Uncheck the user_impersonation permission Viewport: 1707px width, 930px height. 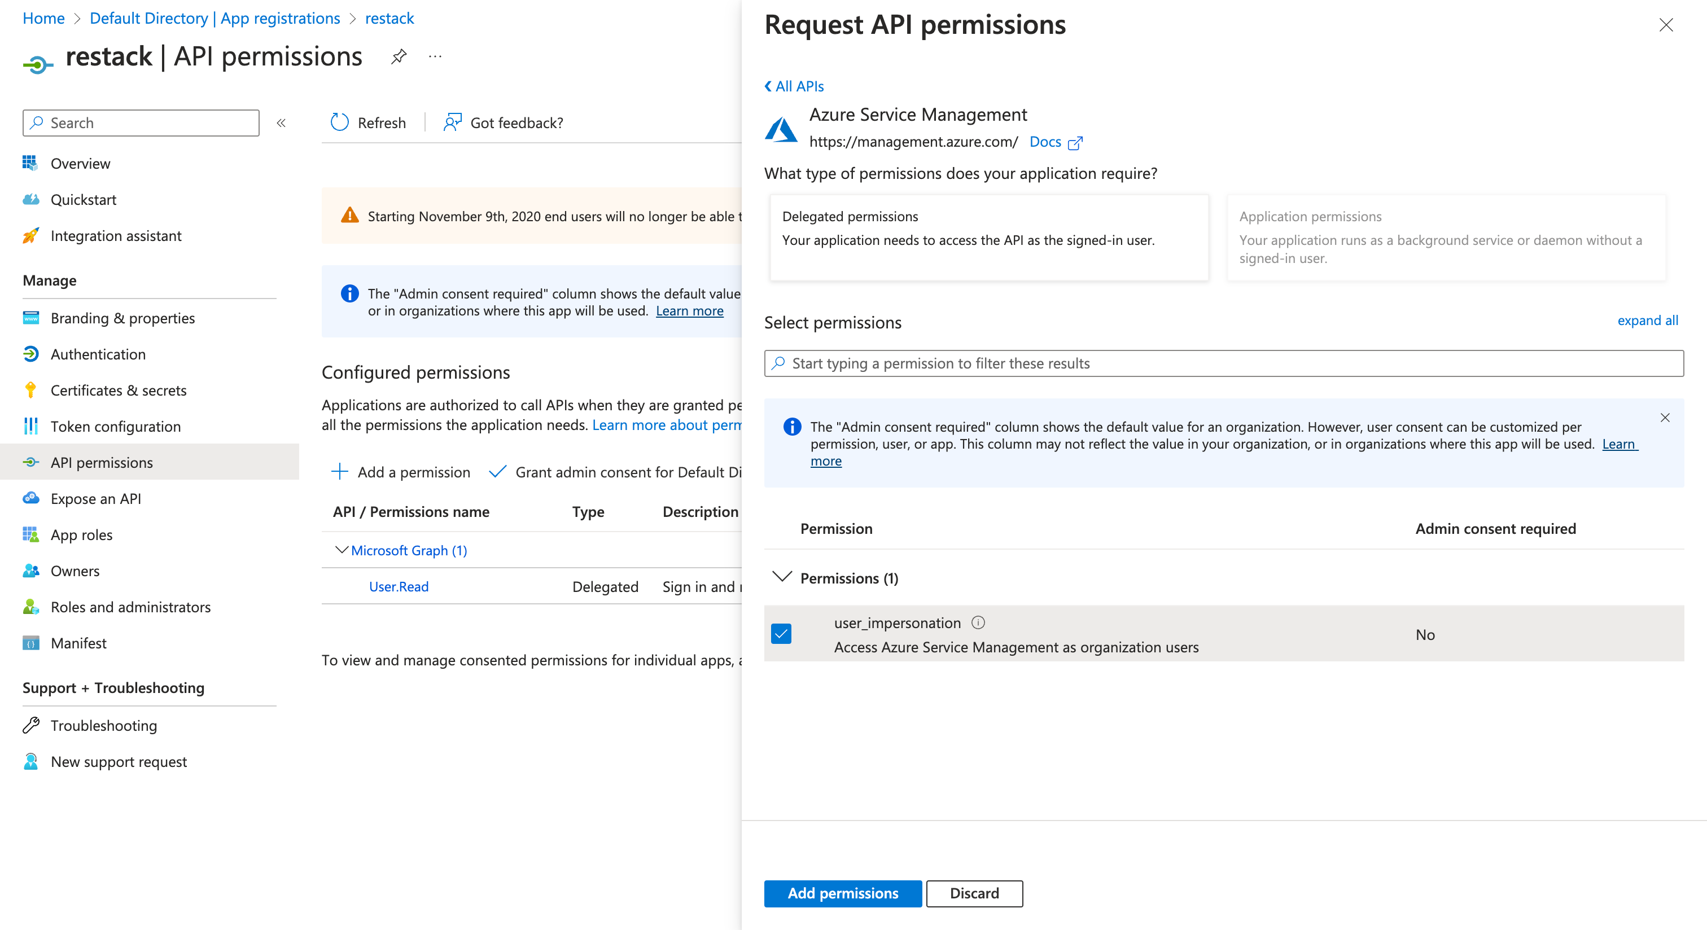click(x=782, y=634)
